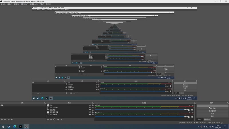
Task: Click the OBS icon in the taskbar
Action: tap(26, 126)
